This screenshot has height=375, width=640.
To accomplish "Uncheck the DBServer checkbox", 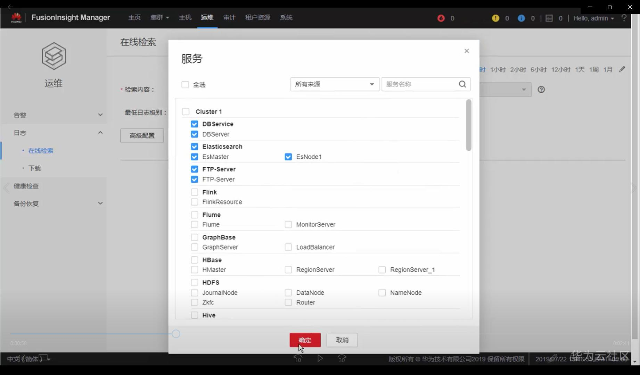I will tap(195, 134).
